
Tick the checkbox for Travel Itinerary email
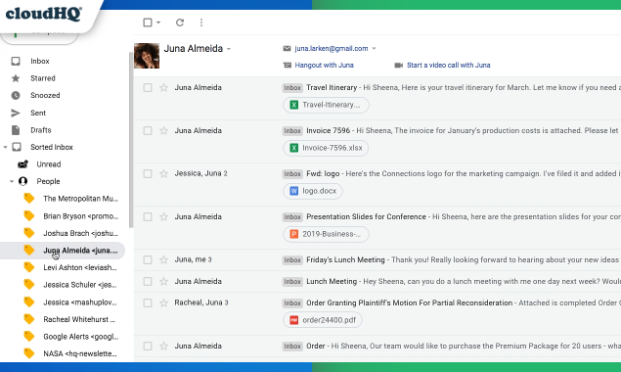click(x=148, y=88)
